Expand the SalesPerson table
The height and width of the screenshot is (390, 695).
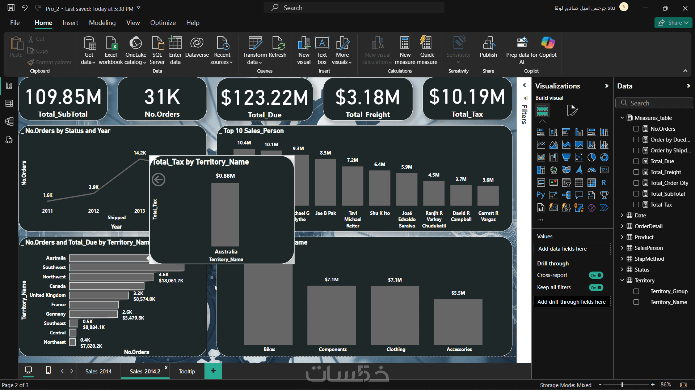pos(622,248)
